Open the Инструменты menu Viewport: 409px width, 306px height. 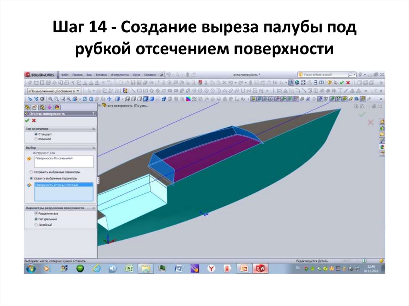click(x=120, y=75)
